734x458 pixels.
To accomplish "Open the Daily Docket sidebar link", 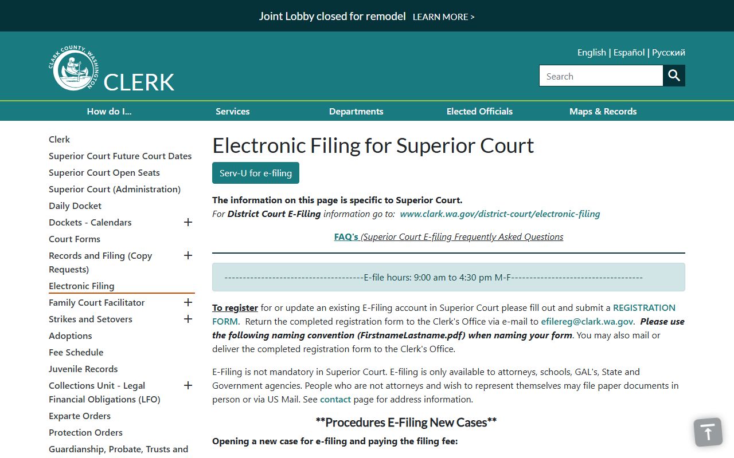I will tap(75, 206).
